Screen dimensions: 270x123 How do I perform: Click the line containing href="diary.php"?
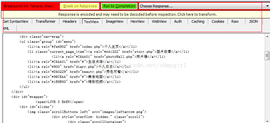[79, 67]
